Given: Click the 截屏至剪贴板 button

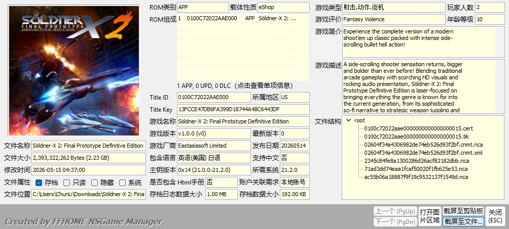Looking at the screenshot, I should pyautogui.click(x=463, y=211).
